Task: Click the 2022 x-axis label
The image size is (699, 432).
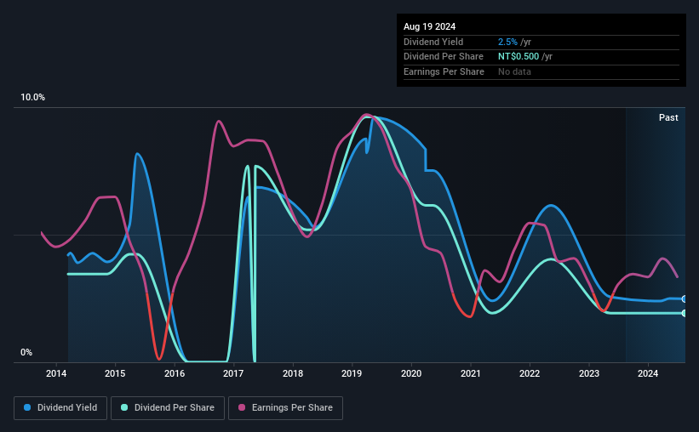Action: [530, 373]
